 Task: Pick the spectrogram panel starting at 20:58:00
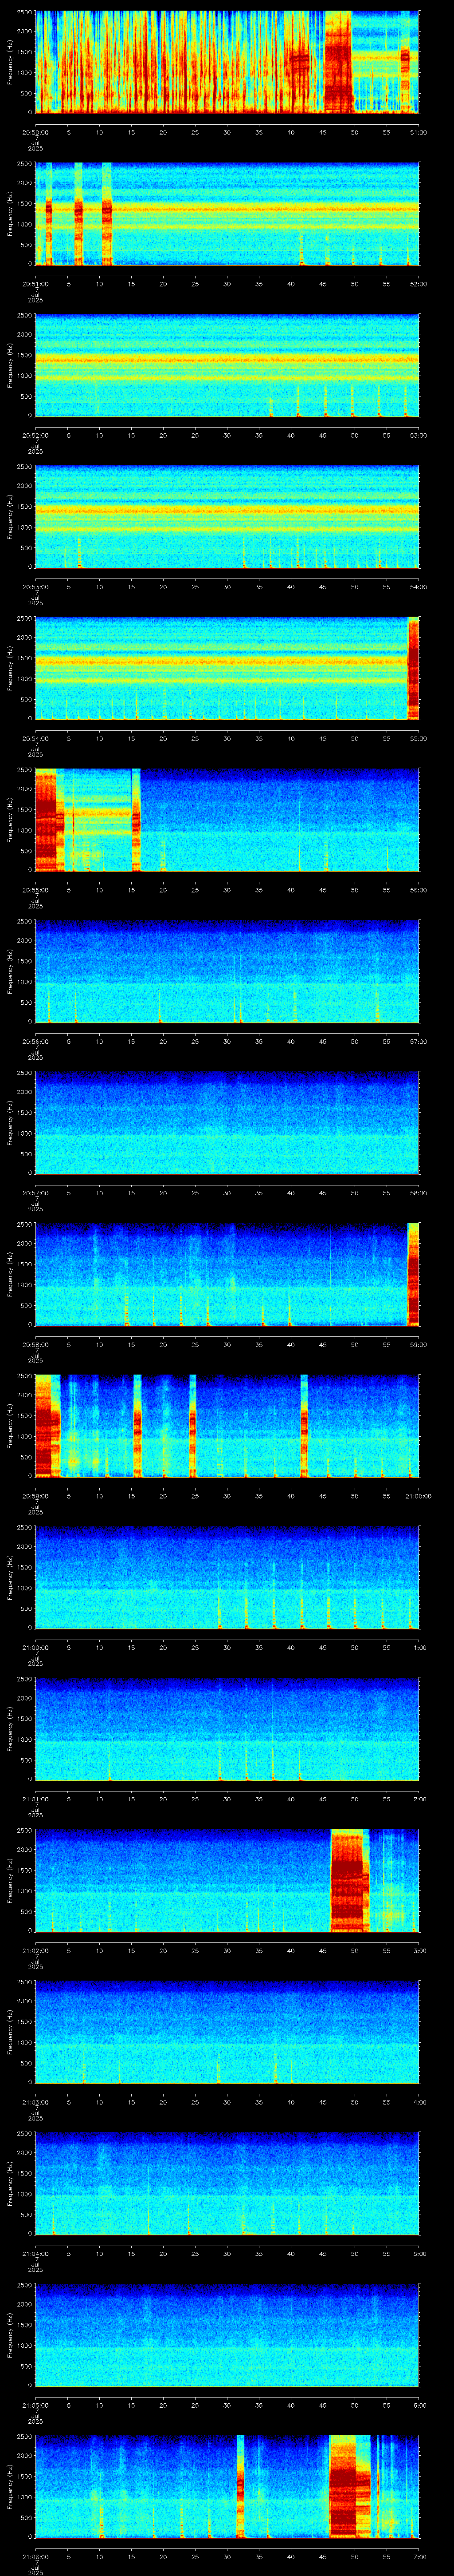point(227,1274)
